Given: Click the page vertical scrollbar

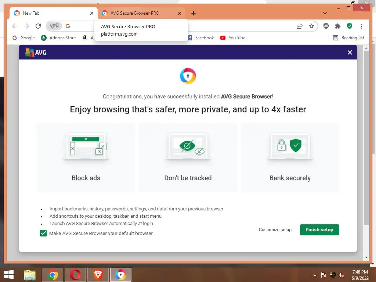Looking at the screenshot, I should pos(366,138).
